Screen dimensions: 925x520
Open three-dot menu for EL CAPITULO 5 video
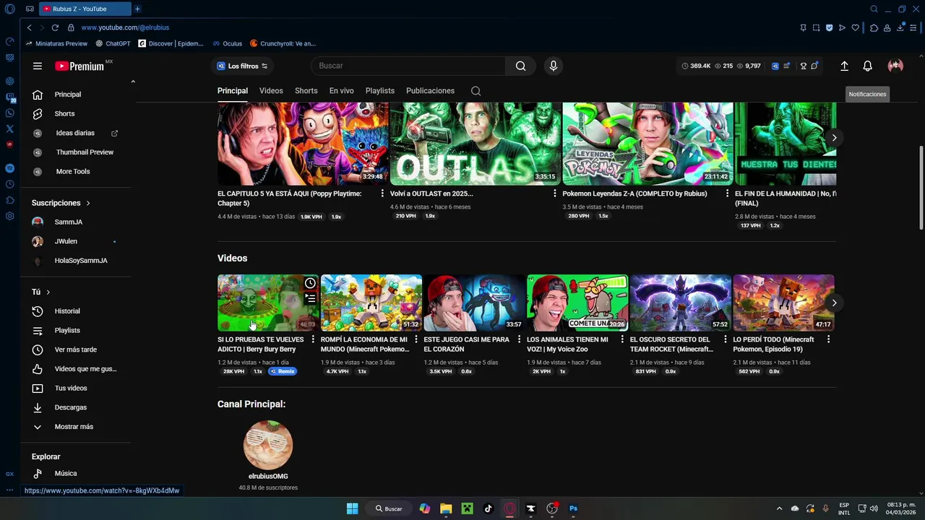(x=382, y=194)
